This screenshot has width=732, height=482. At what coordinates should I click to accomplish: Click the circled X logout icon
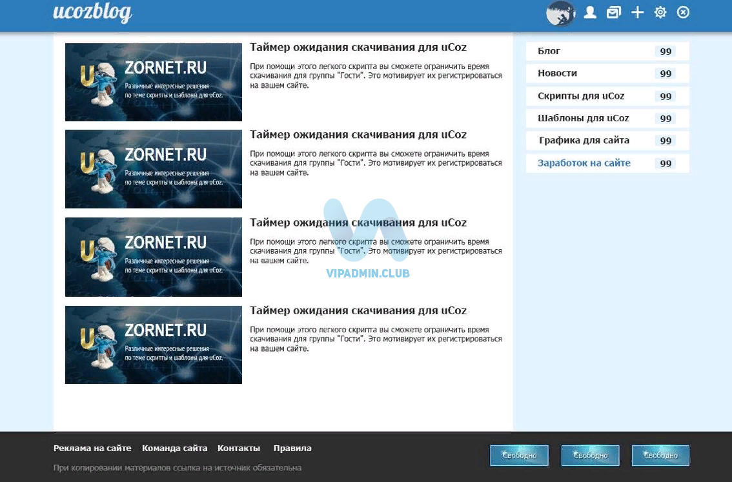point(683,12)
